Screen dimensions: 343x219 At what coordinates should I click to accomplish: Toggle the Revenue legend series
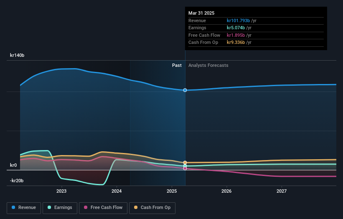24,208
